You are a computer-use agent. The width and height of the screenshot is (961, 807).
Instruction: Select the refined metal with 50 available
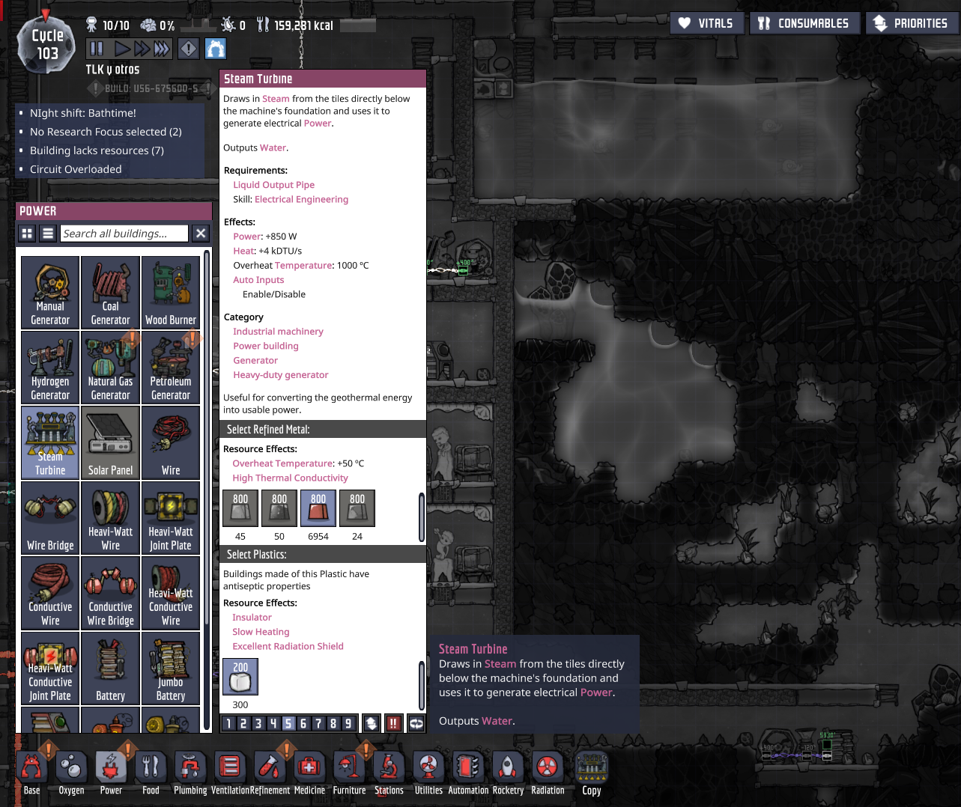pos(279,509)
